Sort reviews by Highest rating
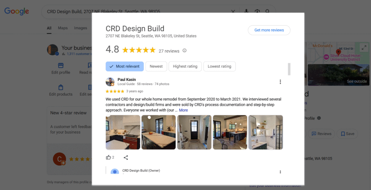Image resolution: width=371 pixels, height=190 pixels. [185, 66]
